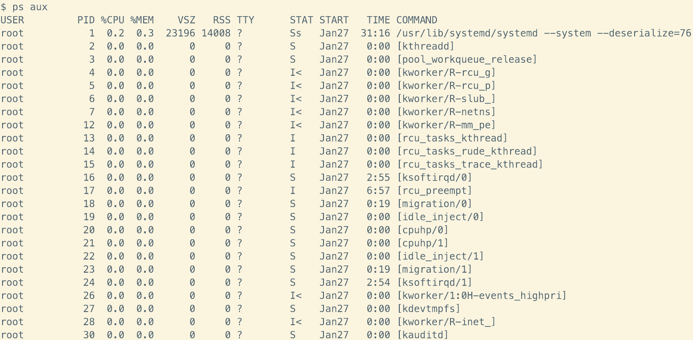Screen dimensions: 693x340
Task: Click the START column header
Action: pos(334,20)
